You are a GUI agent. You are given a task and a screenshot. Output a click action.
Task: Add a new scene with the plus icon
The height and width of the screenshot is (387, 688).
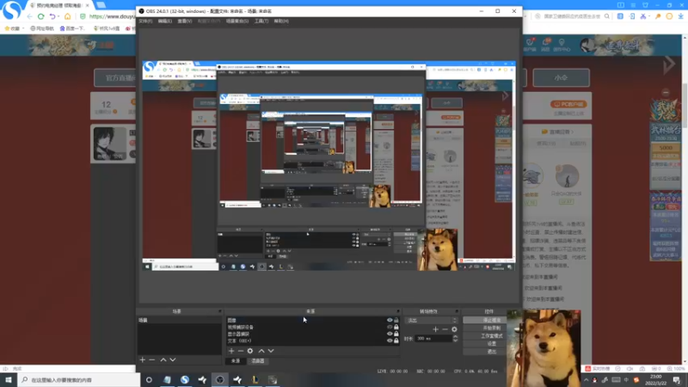(x=142, y=359)
